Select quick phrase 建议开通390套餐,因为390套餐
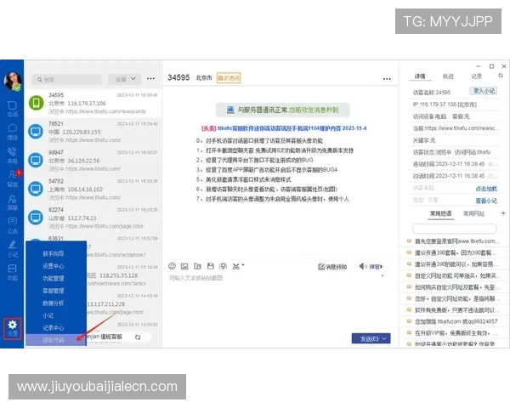The image size is (510, 408). pyautogui.click(x=453, y=252)
